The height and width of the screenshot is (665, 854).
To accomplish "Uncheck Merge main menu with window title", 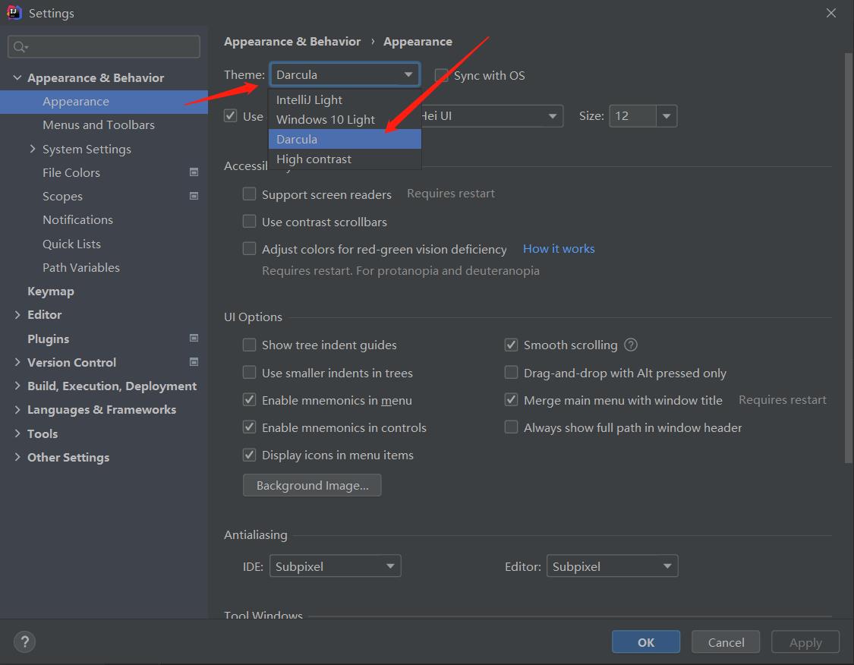I will (x=511, y=400).
